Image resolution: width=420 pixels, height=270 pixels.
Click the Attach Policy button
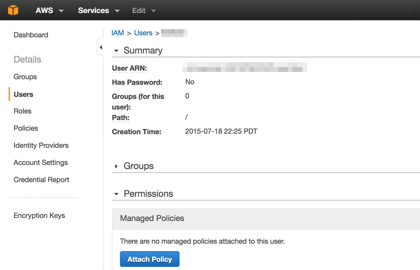coord(150,259)
